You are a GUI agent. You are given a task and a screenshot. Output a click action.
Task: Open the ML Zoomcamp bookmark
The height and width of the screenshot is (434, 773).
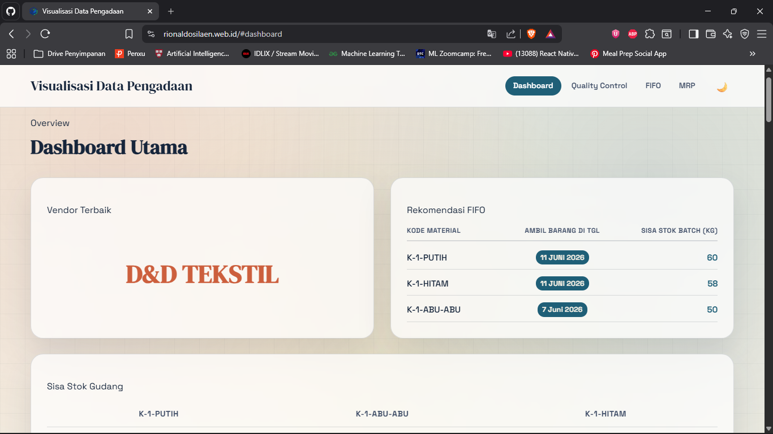(454, 54)
